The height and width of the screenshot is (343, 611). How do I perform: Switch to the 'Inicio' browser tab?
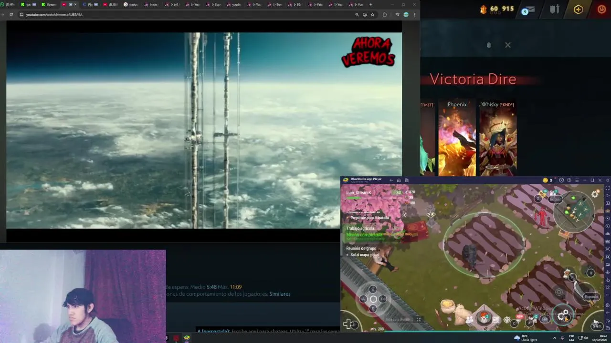(x=152, y=4)
